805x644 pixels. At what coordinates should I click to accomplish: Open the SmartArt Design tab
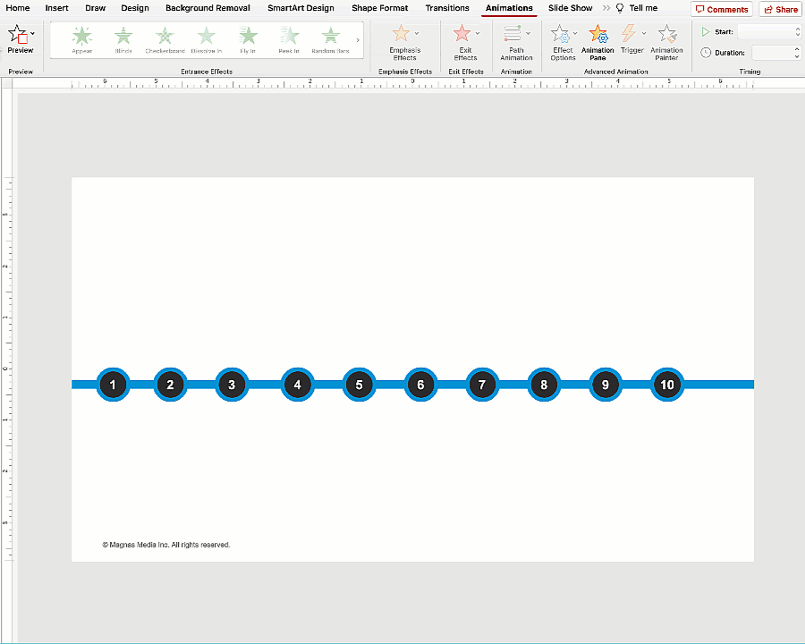(301, 8)
